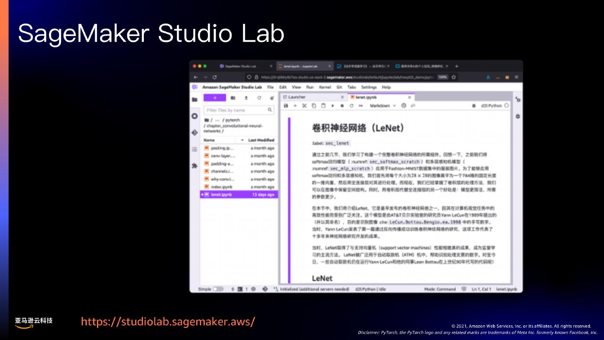Open the file browser sidebar panel

[x=195, y=100]
